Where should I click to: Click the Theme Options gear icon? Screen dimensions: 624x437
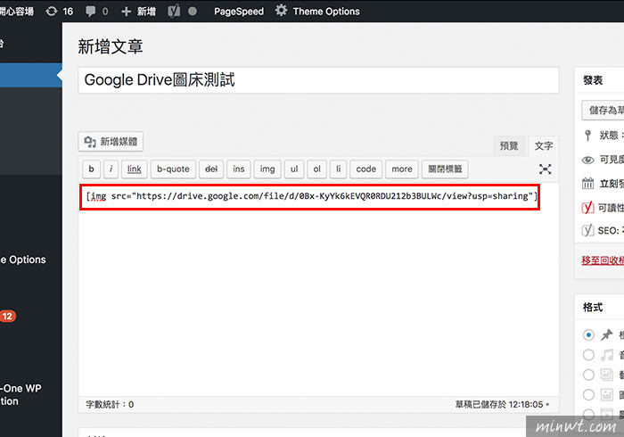click(281, 11)
